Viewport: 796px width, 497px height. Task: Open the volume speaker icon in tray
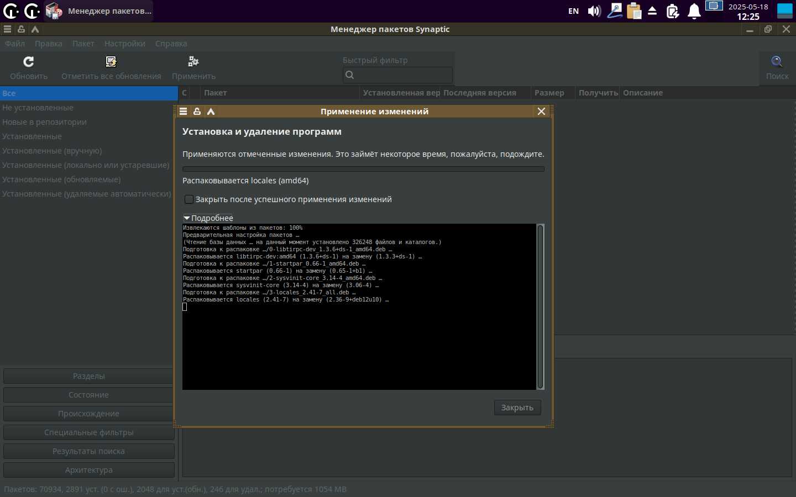(594, 11)
